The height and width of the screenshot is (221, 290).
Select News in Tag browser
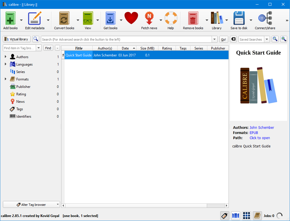click(x=20, y=101)
